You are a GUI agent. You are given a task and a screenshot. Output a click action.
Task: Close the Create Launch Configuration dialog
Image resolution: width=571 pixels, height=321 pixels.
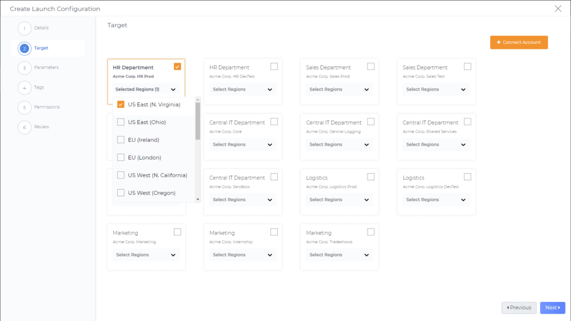pyautogui.click(x=558, y=8)
